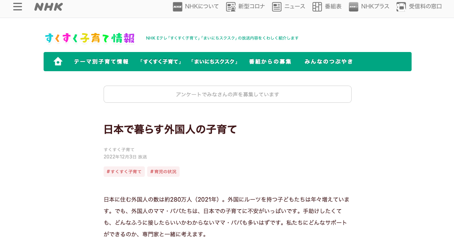Click the 番組表 grid icon

(x=317, y=7)
